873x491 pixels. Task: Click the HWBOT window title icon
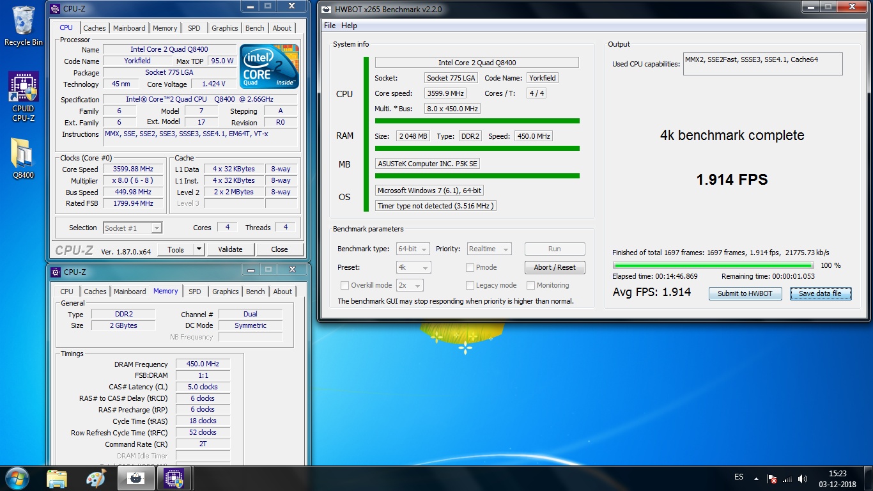(x=327, y=10)
